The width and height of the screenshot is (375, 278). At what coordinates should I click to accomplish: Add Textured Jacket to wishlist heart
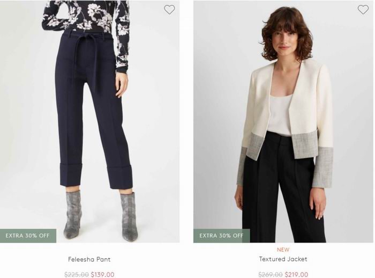(363, 10)
